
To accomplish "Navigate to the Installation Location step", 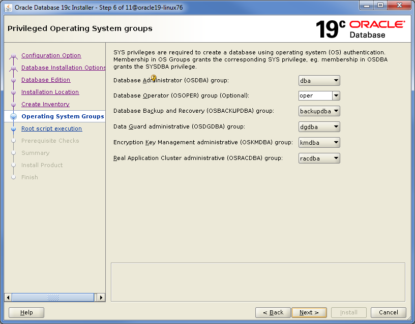I will click(50, 92).
